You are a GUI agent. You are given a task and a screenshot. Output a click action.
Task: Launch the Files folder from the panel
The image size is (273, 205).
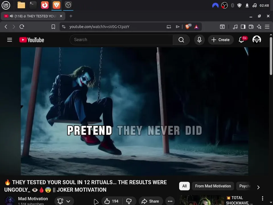click(x=21, y=5)
